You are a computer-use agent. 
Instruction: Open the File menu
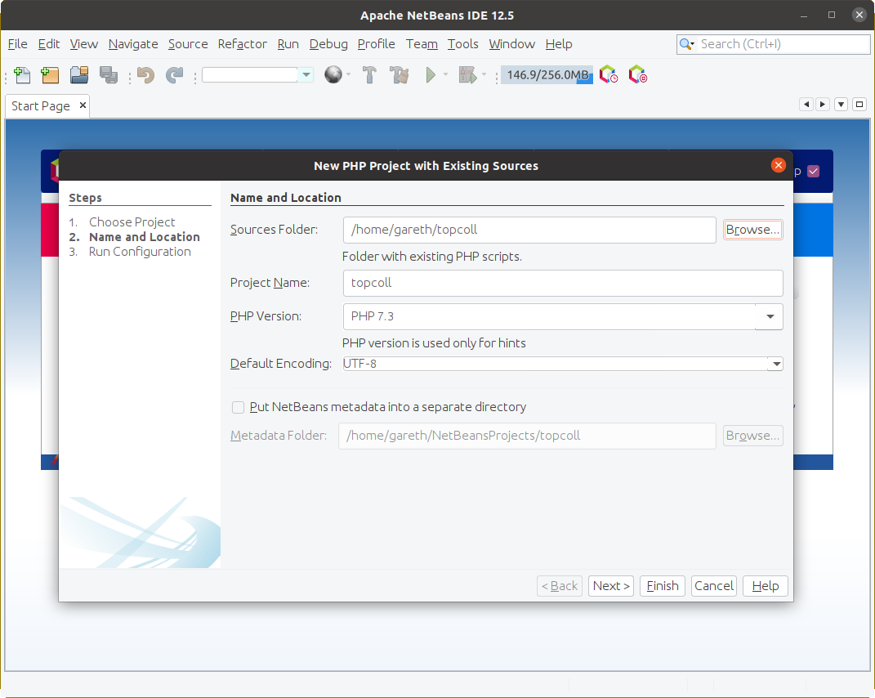[17, 44]
